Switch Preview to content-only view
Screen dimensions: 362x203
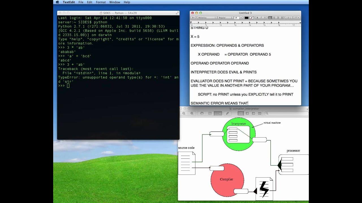tap(241, 113)
